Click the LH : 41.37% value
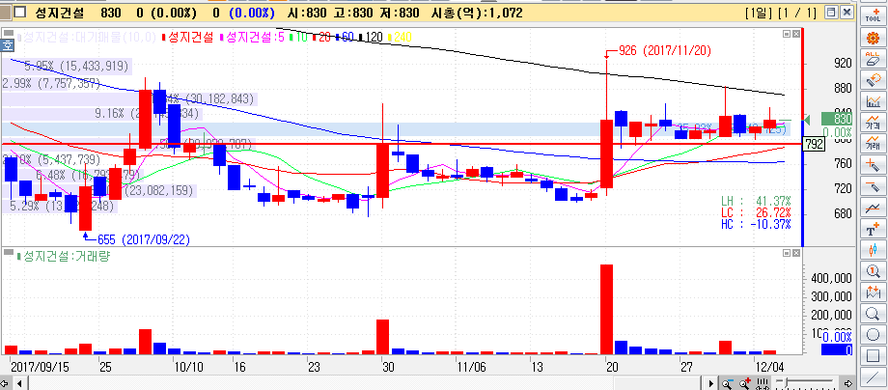This screenshot has height=390, width=888. click(756, 201)
